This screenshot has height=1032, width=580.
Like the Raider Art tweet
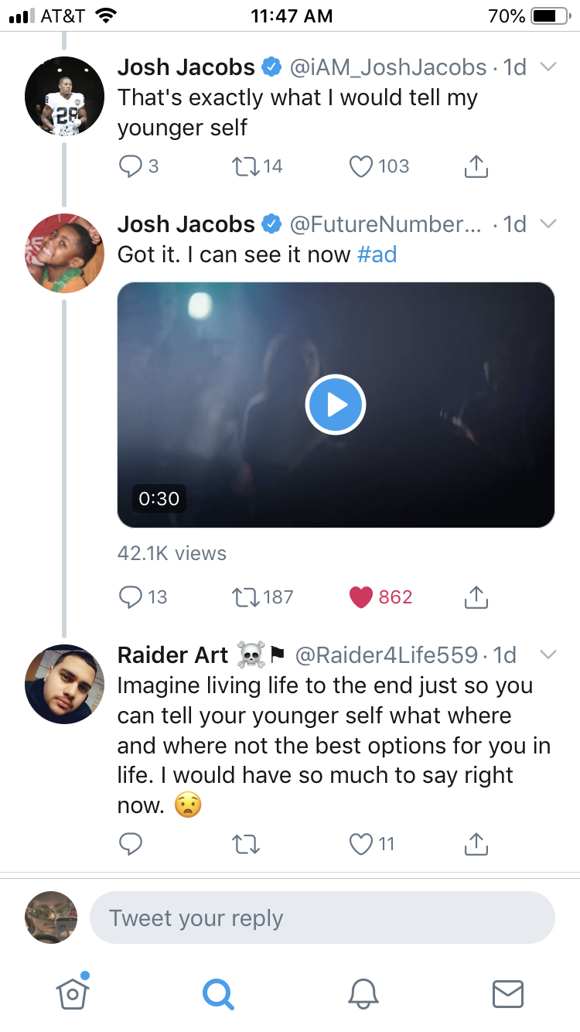[361, 845]
